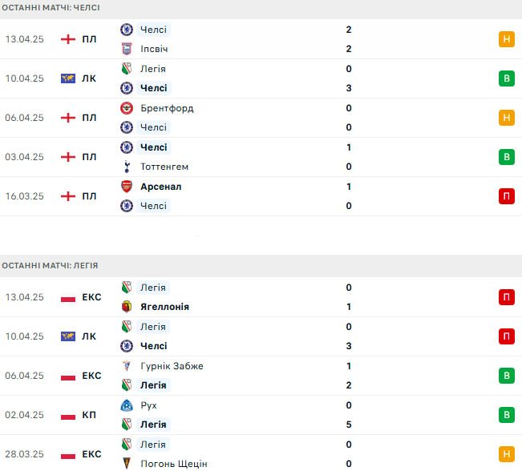Click the Poland flag on 28.03.25 row

[x=68, y=456]
